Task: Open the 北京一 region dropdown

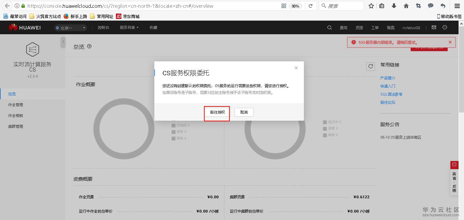Action: (x=70, y=27)
